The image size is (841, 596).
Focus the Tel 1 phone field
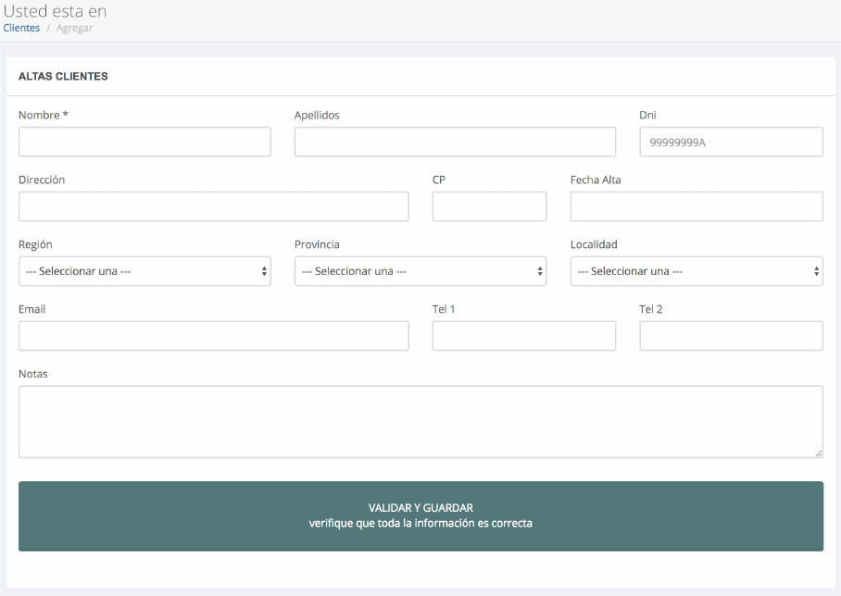(523, 336)
